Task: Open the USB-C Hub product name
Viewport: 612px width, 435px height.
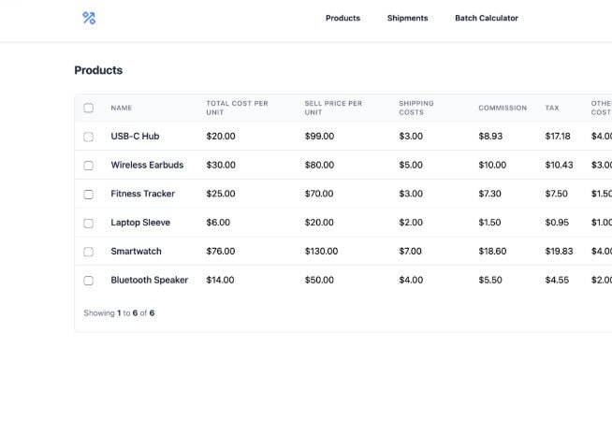Action: [135, 137]
